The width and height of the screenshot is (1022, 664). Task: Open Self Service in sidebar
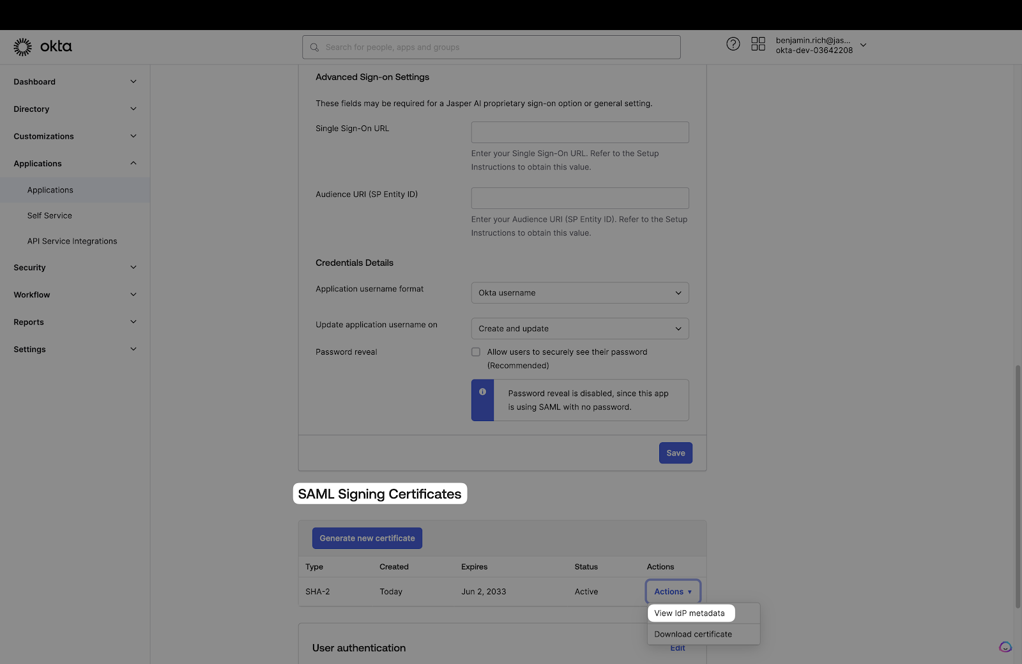50,216
